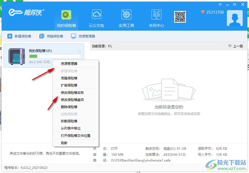Select 删除保险箱 in the context menu
The image size is (249, 173).
click(68, 106)
